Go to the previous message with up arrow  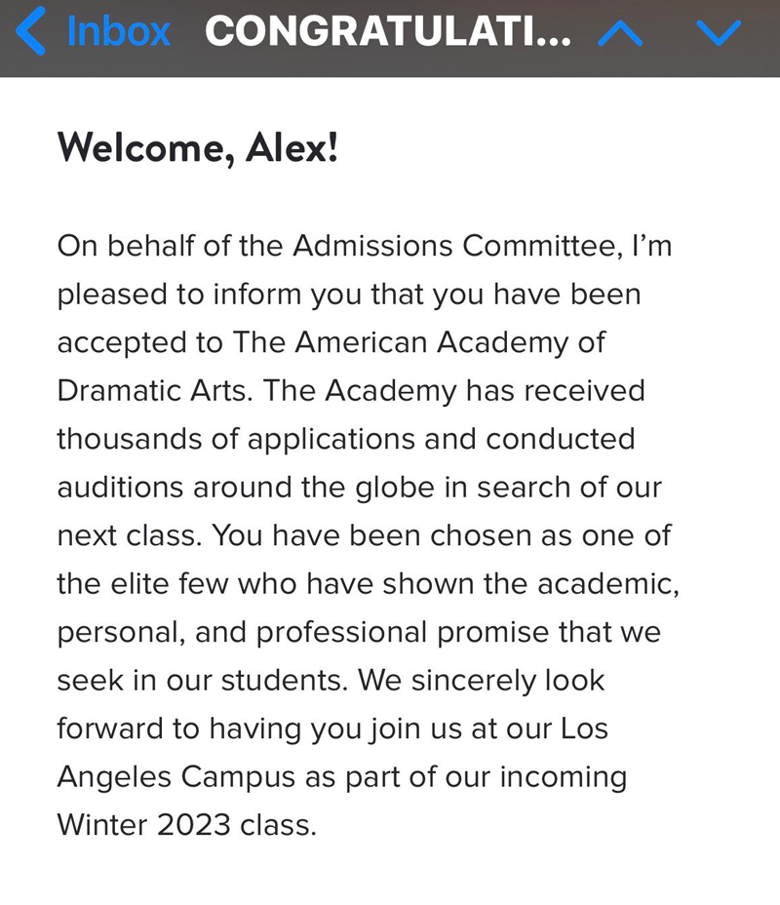click(620, 34)
